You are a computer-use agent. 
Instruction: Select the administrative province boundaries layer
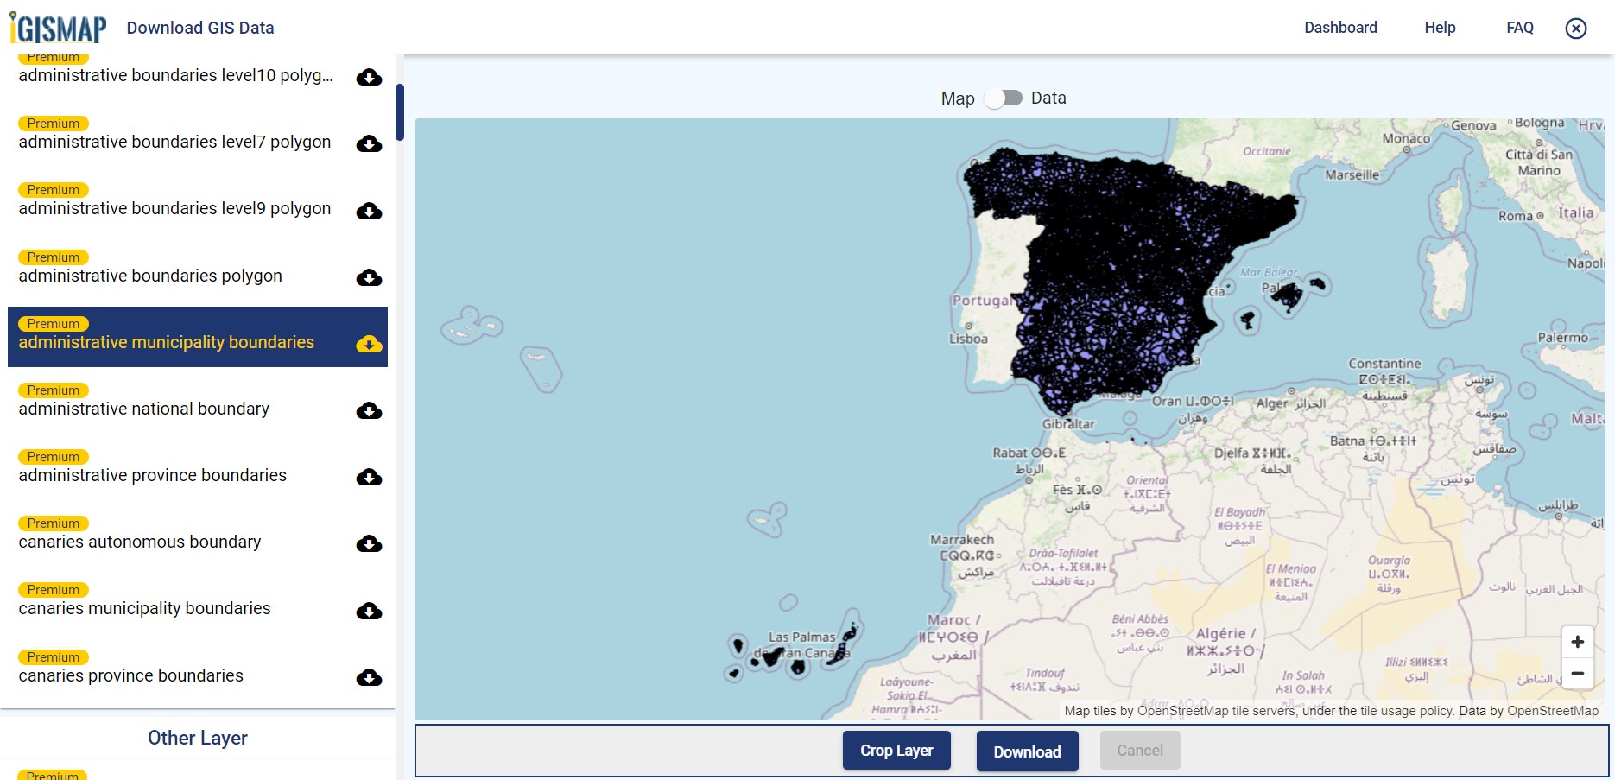(x=152, y=475)
